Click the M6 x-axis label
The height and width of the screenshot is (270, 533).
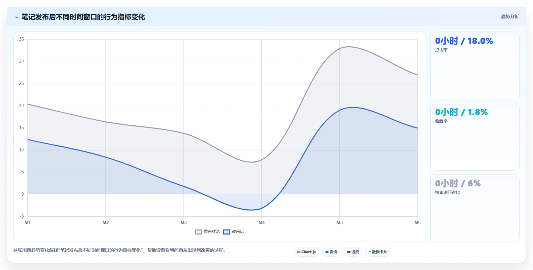point(418,223)
